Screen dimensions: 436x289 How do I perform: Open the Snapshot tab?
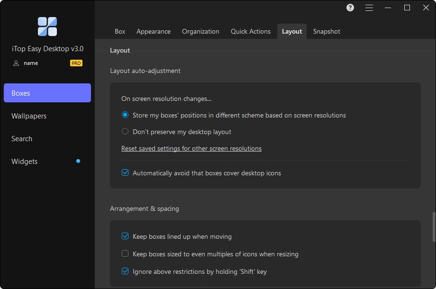[327, 31]
